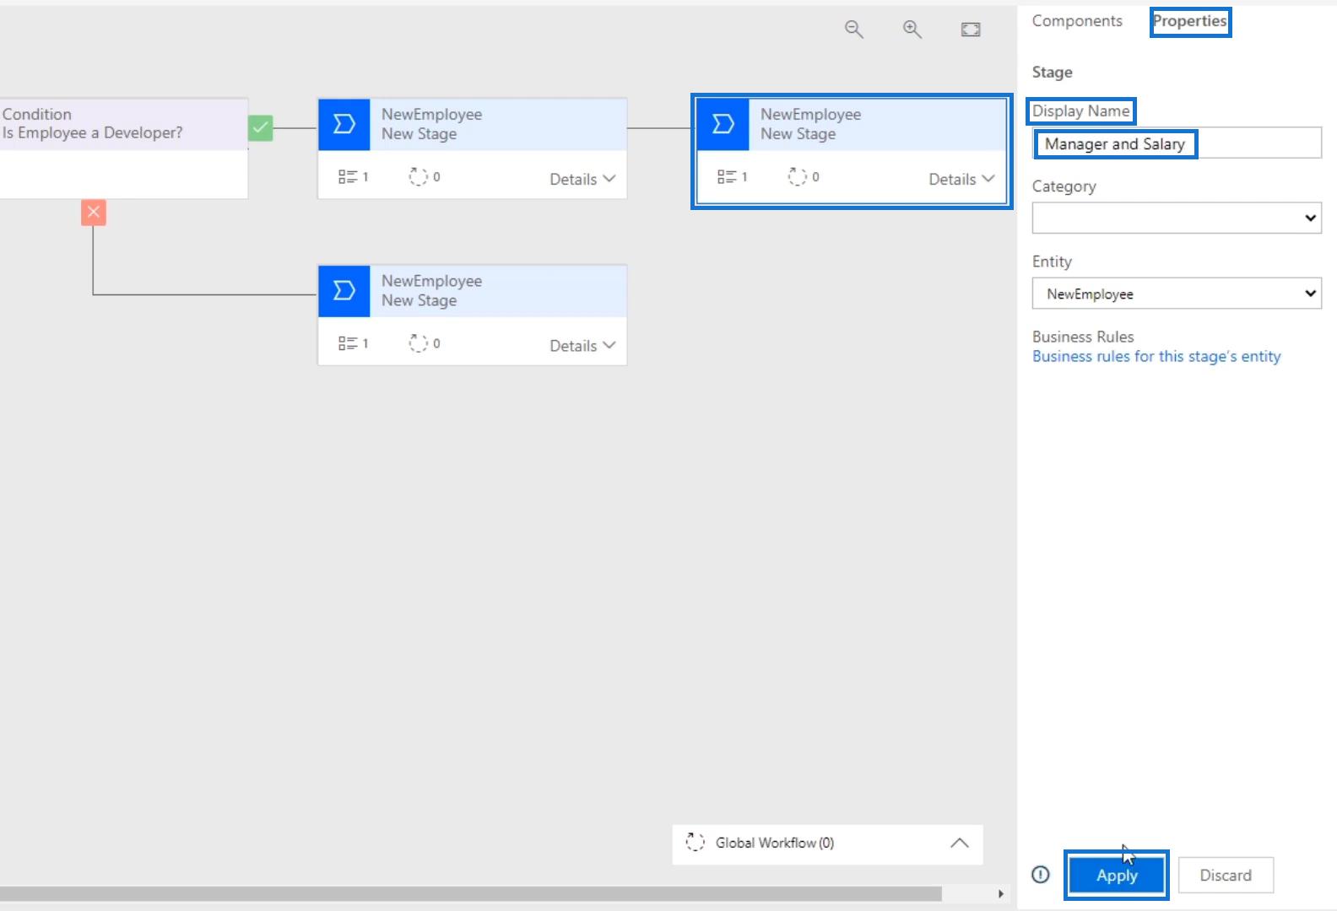Click the scroll right arrow
This screenshot has height=911, width=1337.
pyautogui.click(x=1001, y=893)
